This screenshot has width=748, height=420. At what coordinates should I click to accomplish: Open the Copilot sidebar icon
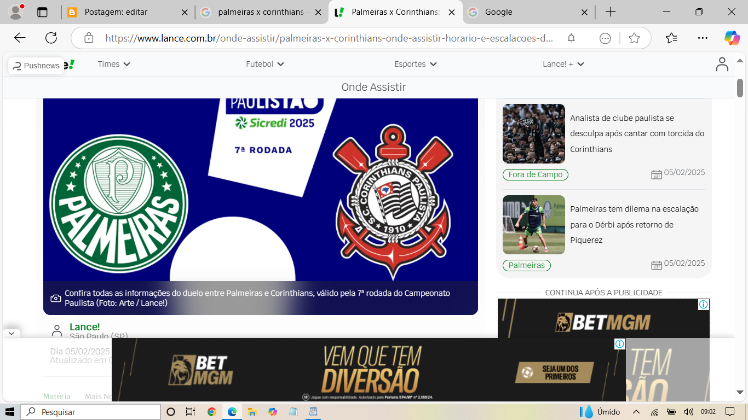[x=732, y=38]
